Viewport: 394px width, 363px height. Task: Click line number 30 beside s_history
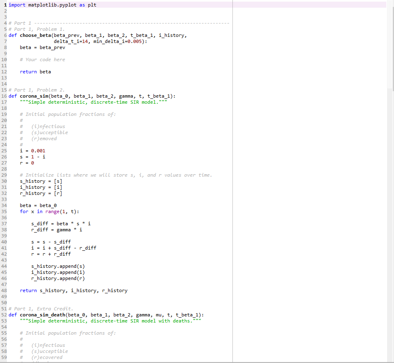4,181
